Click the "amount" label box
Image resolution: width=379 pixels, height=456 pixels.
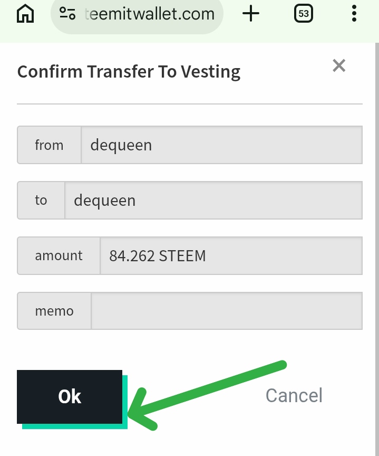(x=59, y=255)
